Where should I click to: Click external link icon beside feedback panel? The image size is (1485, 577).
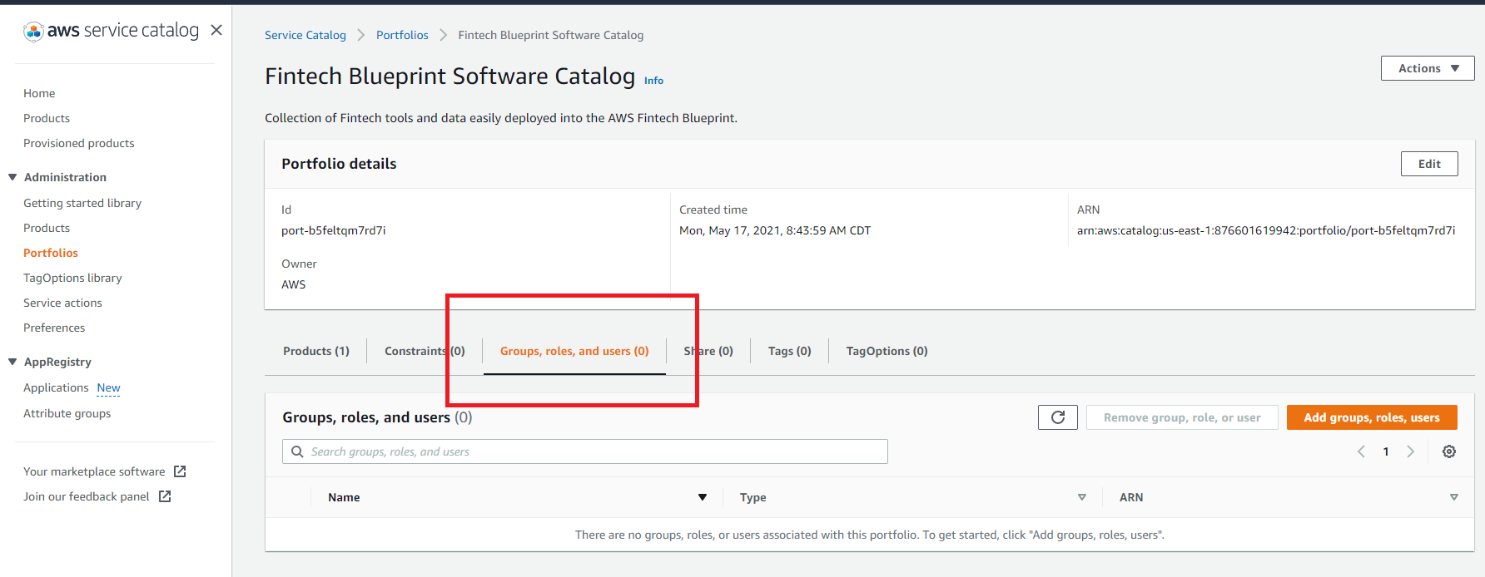165,496
